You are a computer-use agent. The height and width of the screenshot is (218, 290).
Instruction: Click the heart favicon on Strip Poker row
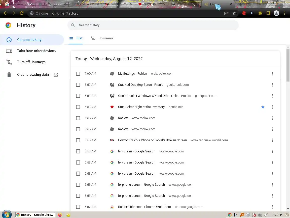point(112,107)
